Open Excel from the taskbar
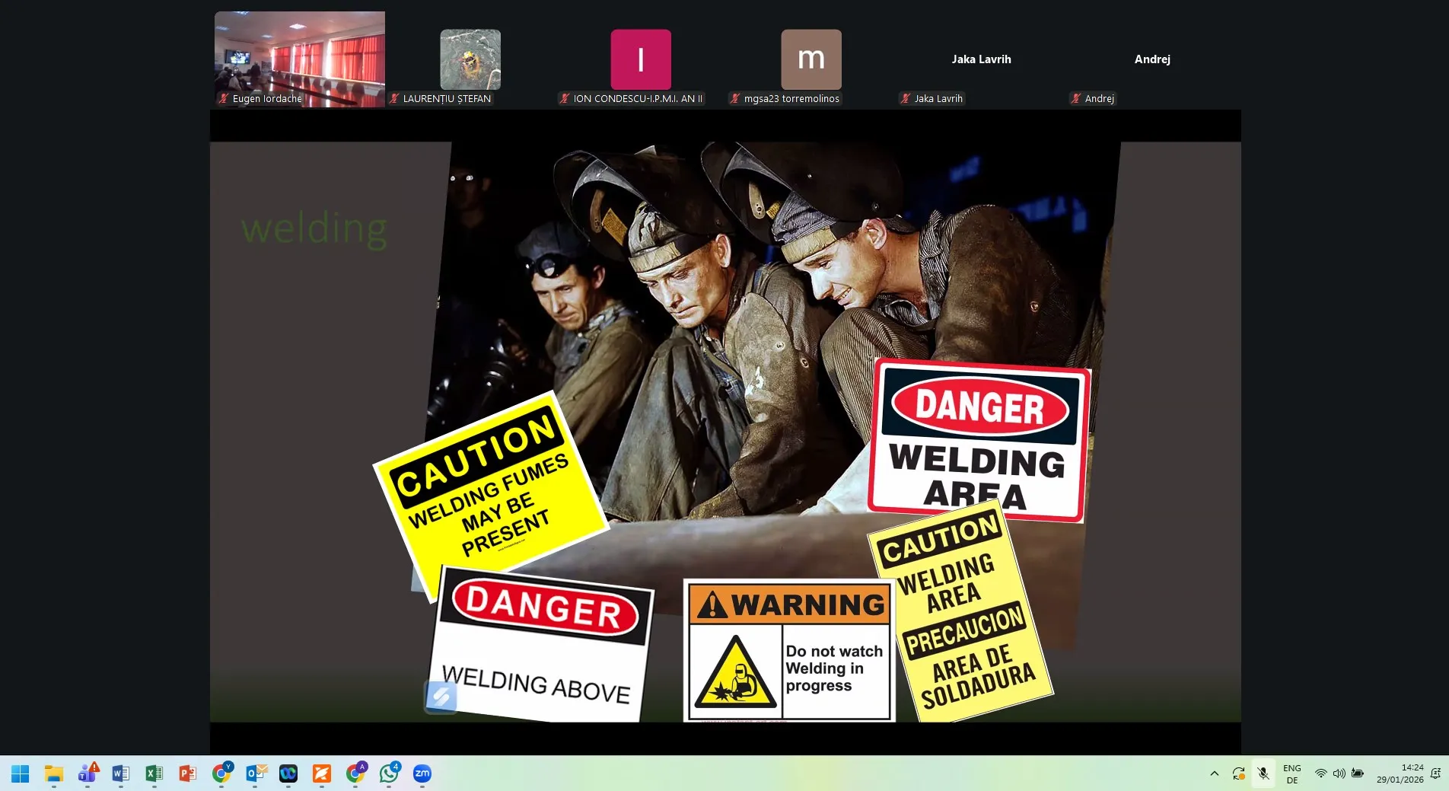This screenshot has height=791, width=1449. 154,773
